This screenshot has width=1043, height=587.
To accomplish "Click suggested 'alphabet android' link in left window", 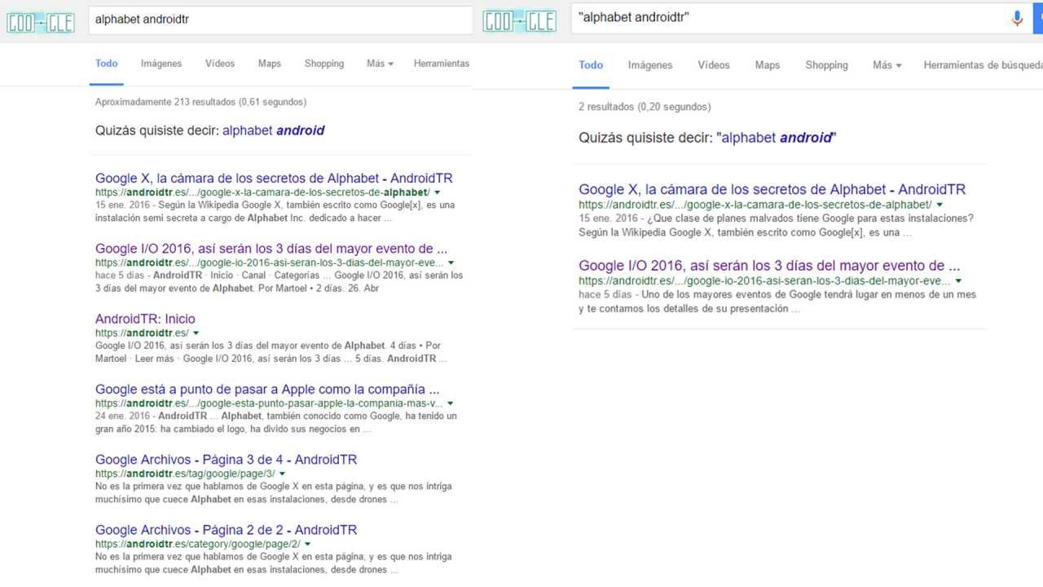I will pyautogui.click(x=274, y=130).
